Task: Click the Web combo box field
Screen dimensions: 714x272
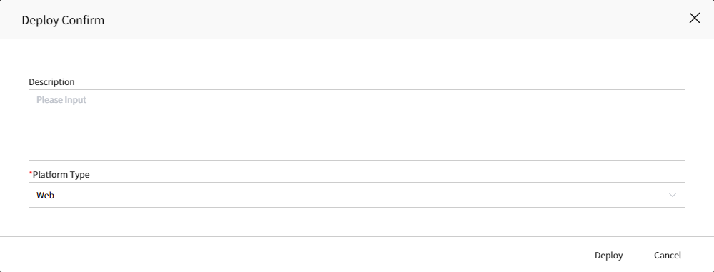Action: [356, 195]
